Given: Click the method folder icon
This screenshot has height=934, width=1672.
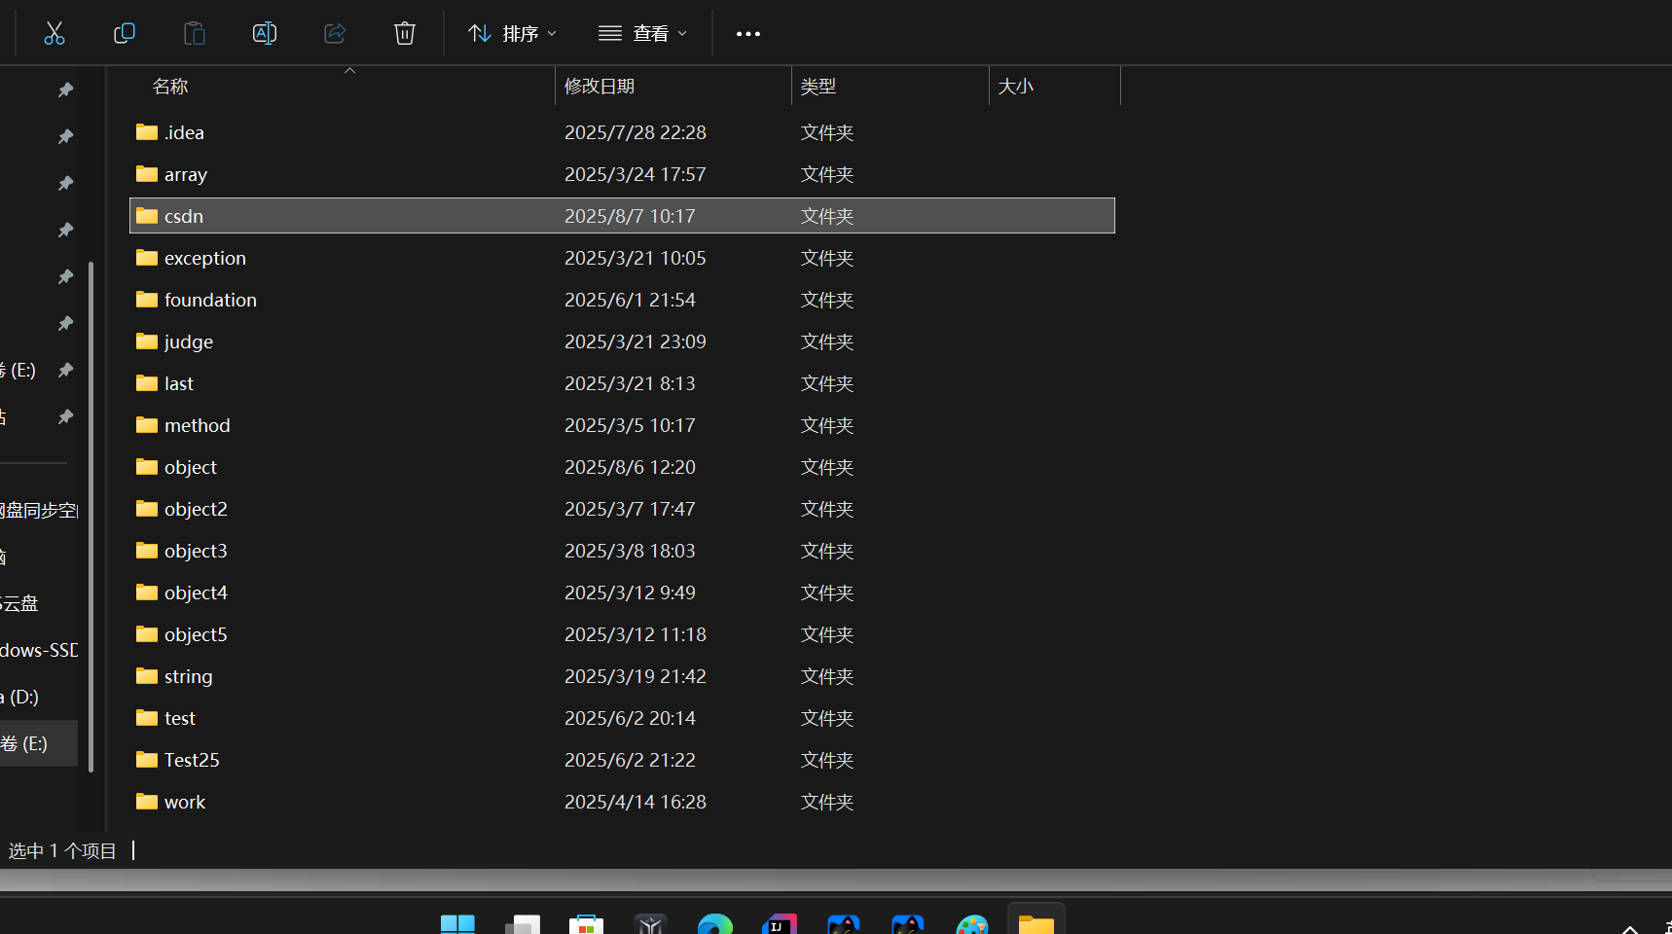Looking at the screenshot, I should (x=147, y=424).
